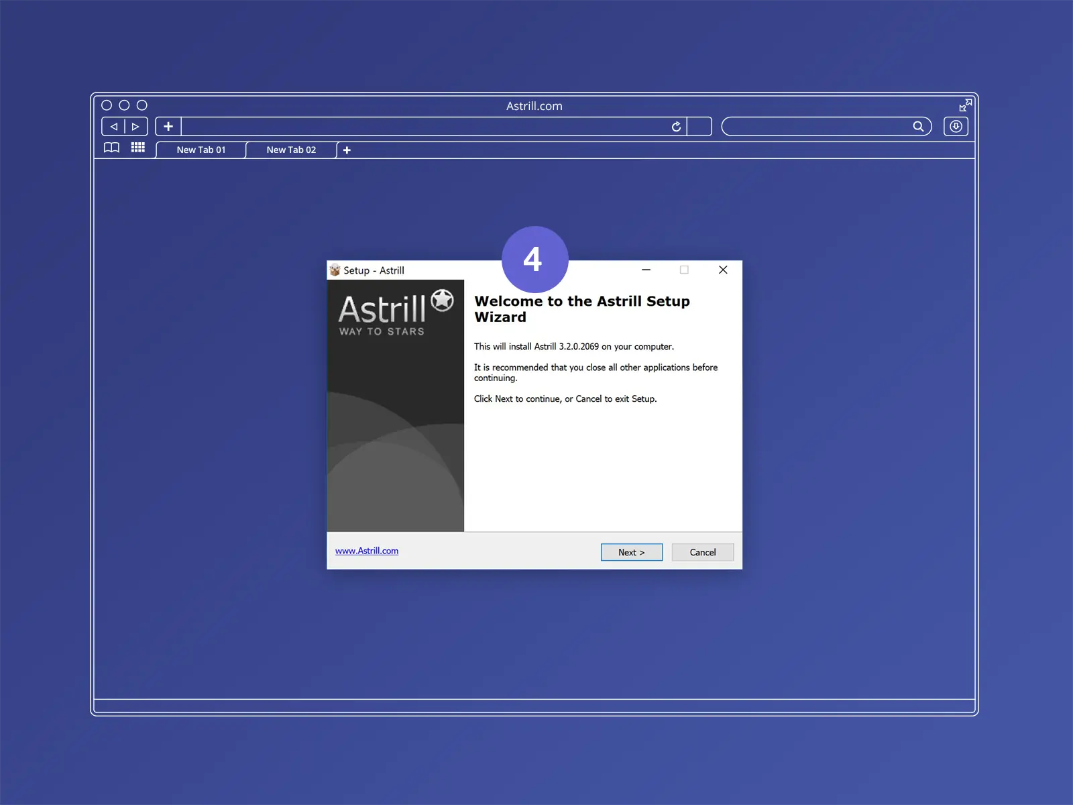The width and height of the screenshot is (1073, 805).
Task: Open the apps grid icon
Action: pos(138,148)
